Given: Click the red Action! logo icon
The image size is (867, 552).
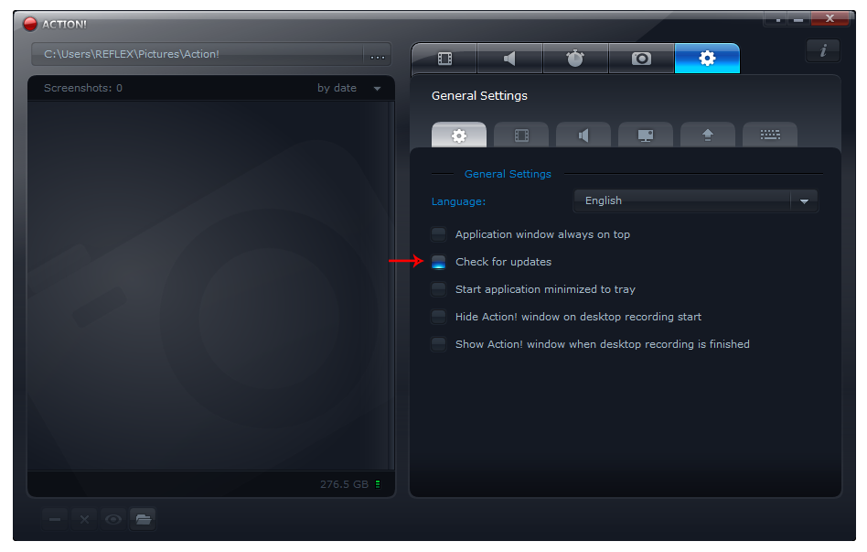Looking at the screenshot, I should [x=30, y=24].
